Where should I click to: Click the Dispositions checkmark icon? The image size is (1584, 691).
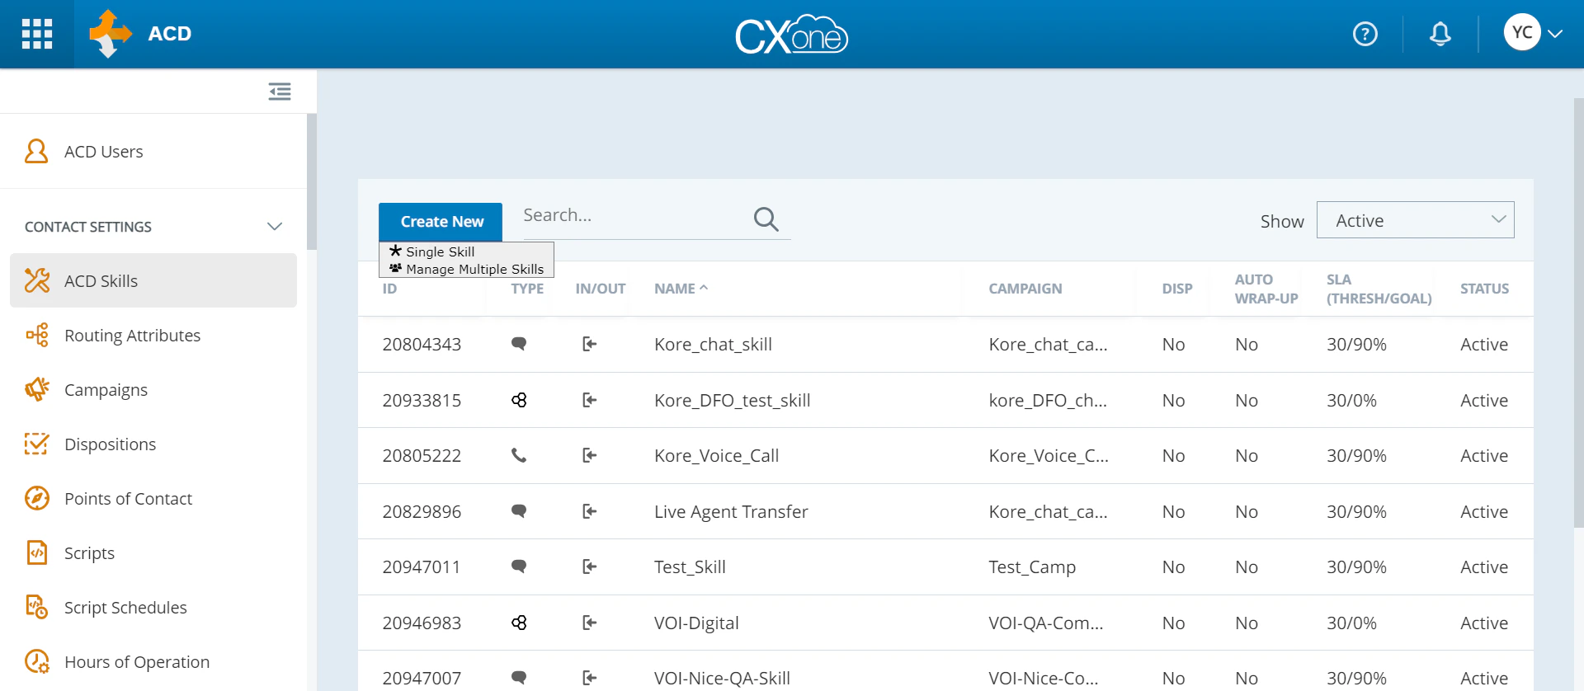[36, 444]
